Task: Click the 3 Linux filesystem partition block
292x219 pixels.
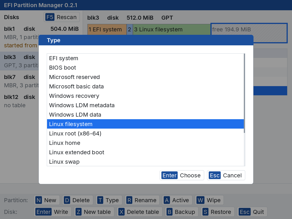Action: [x=171, y=29]
